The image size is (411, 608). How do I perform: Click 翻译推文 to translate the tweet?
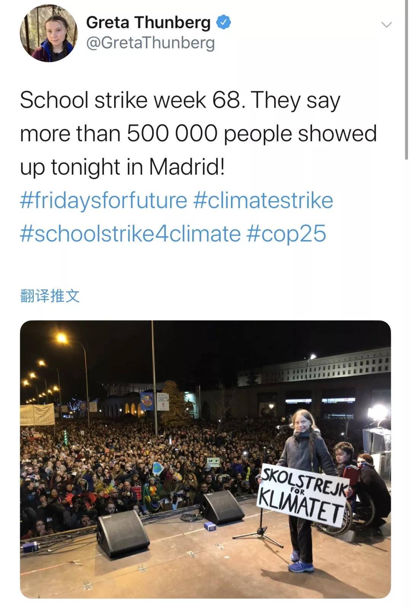pyautogui.click(x=50, y=296)
